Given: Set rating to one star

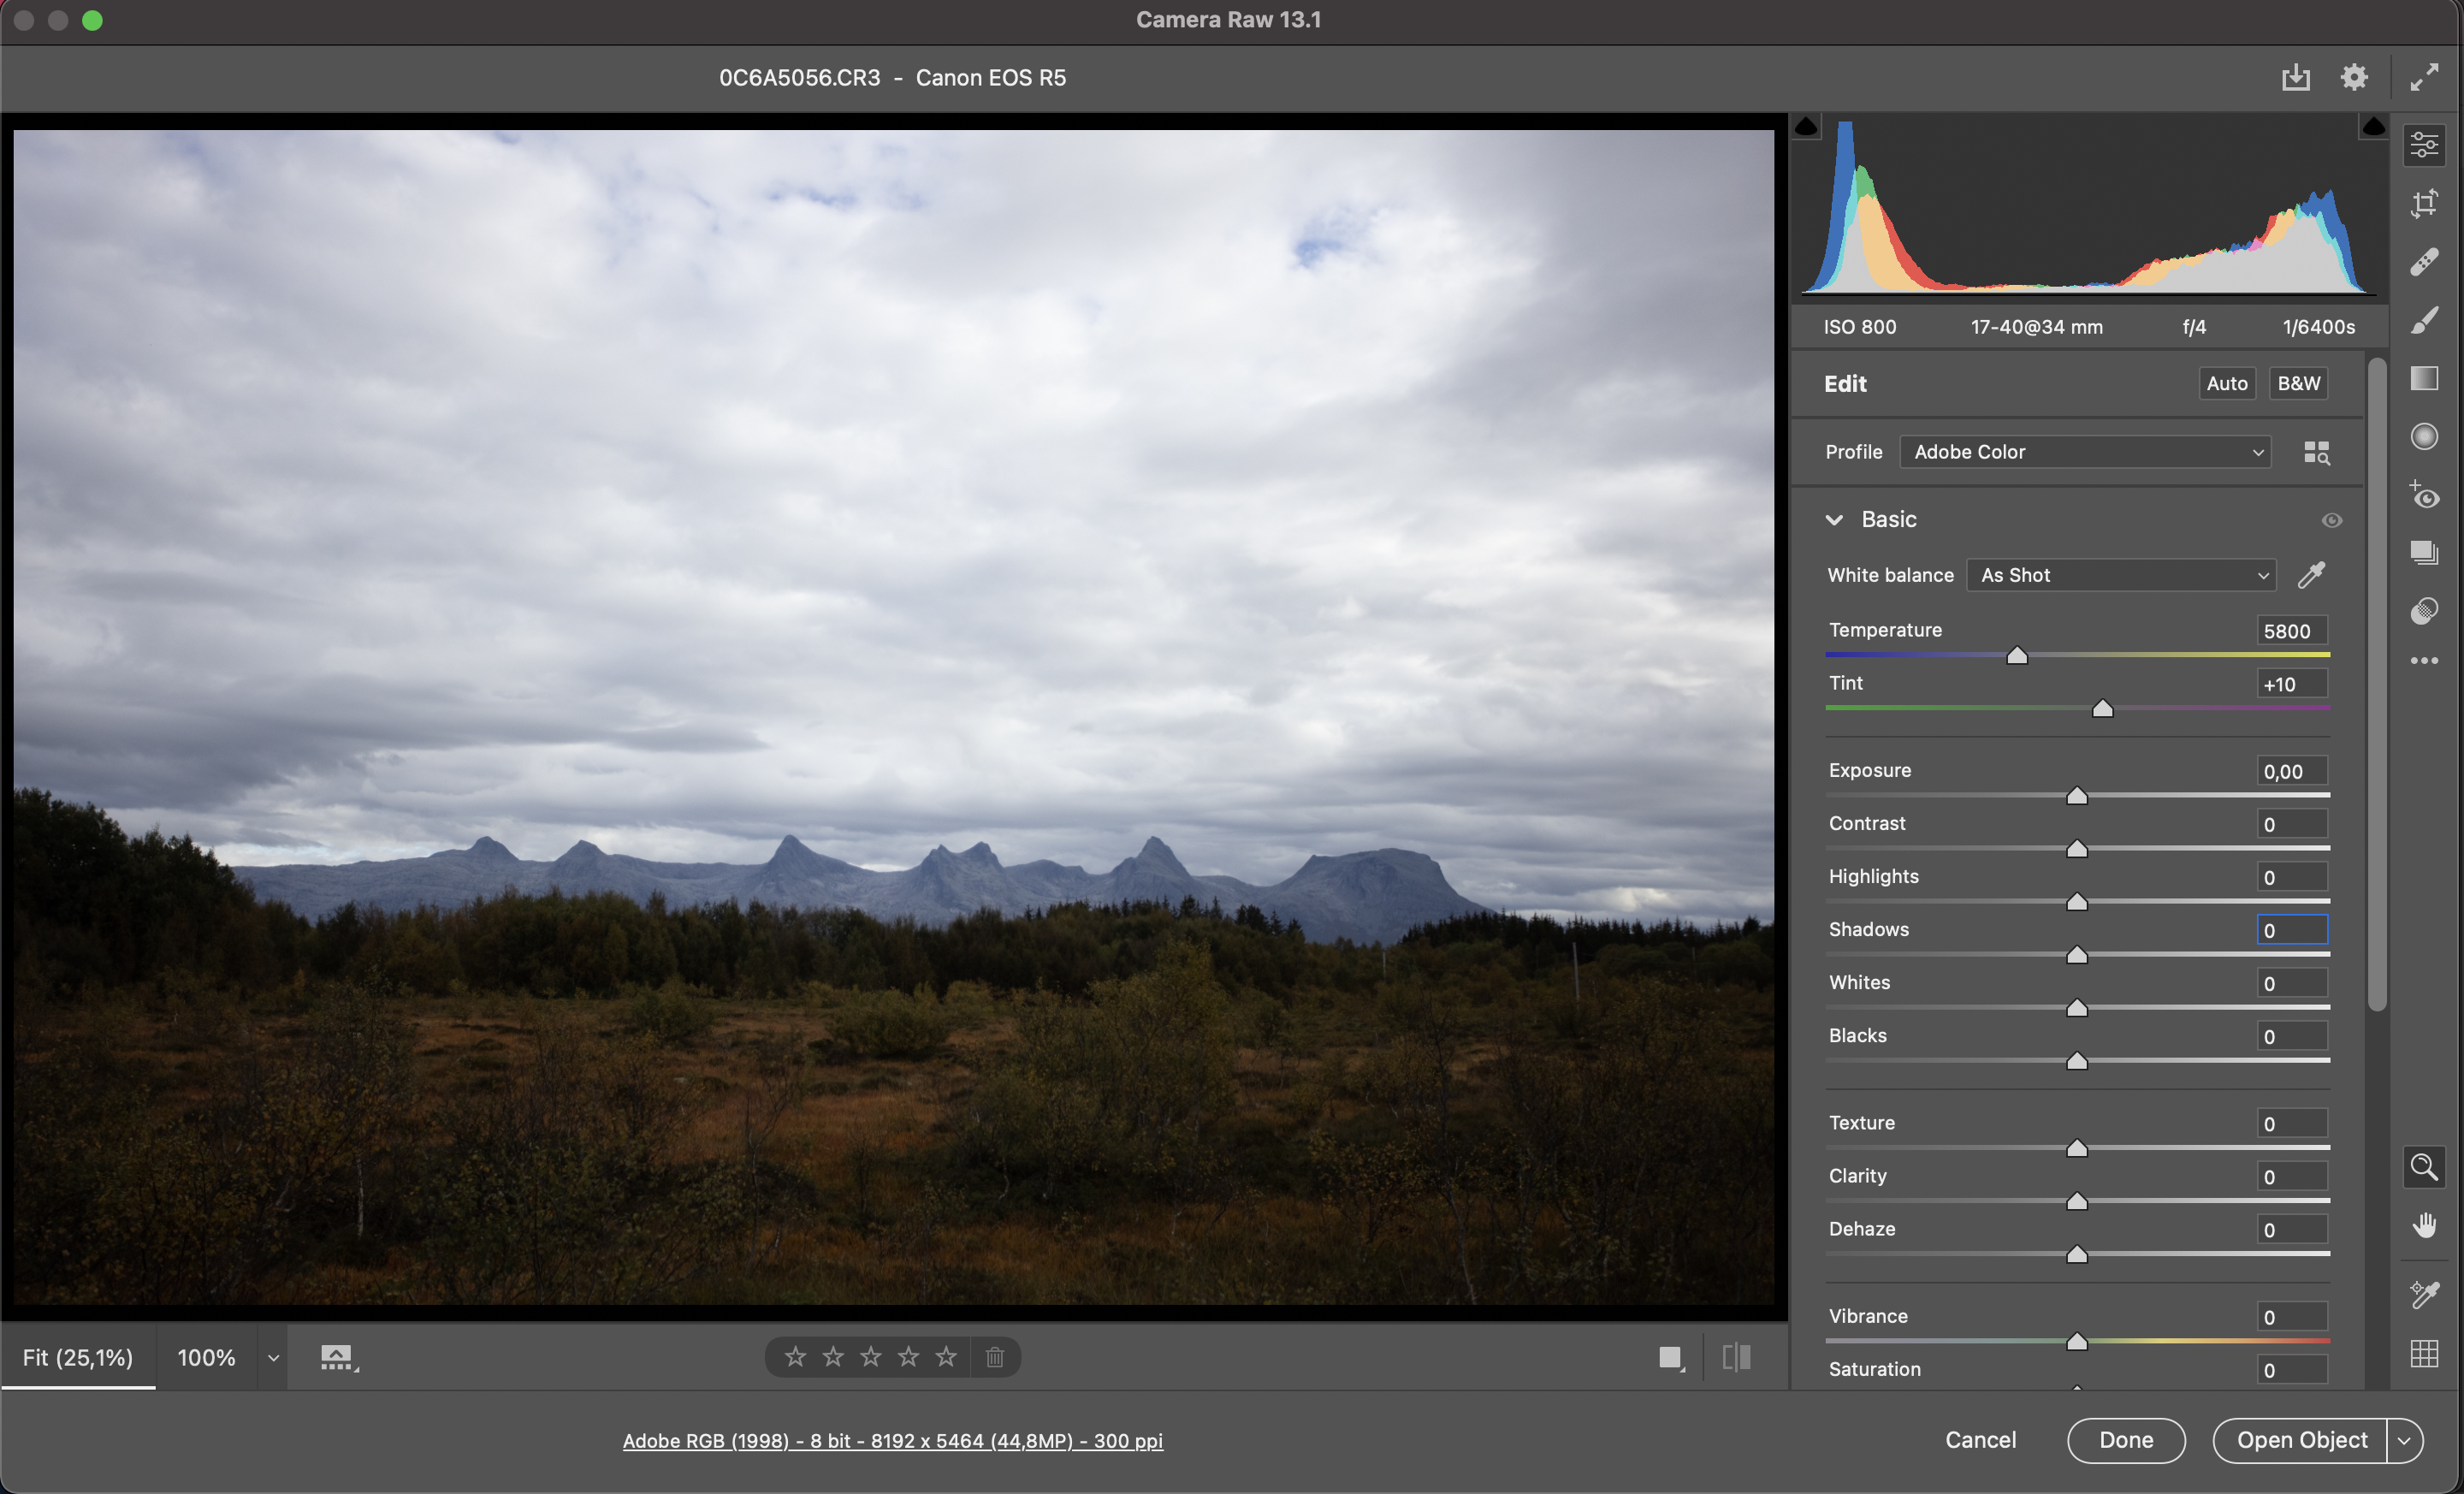Looking at the screenshot, I should coord(795,1357).
